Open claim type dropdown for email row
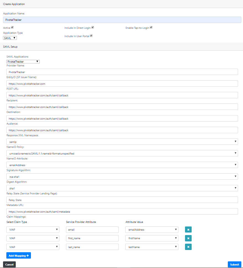This screenshot has width=243, height=268. [x=33, y=230]
